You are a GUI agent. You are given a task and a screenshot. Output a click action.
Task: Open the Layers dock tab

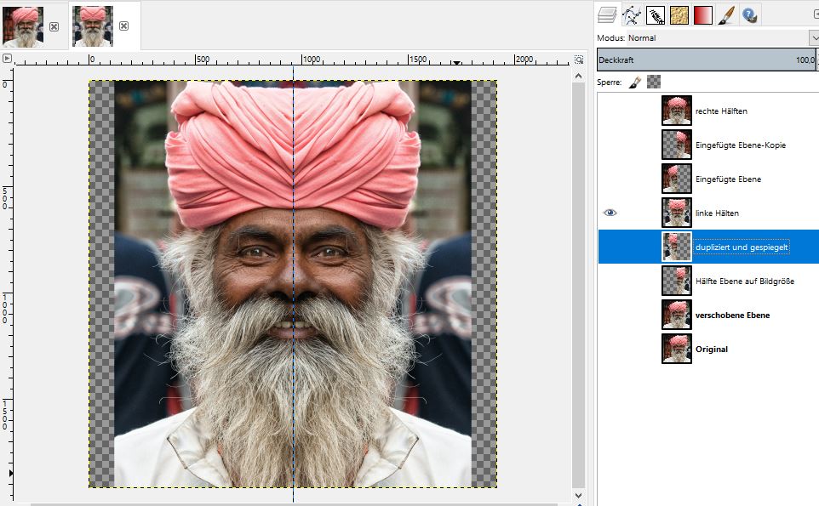(607, 14)
